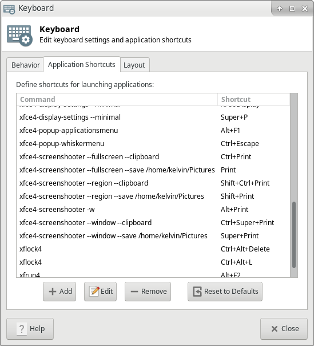Click the shortcuts list scrollbar thumb

point(294,235)
